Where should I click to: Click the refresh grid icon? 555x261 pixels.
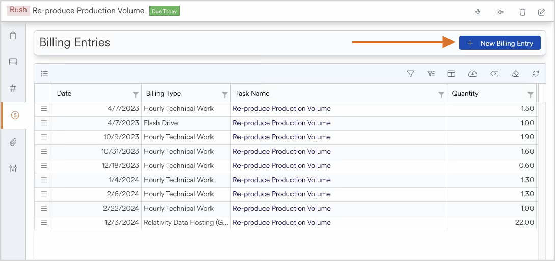pos(536,73)
